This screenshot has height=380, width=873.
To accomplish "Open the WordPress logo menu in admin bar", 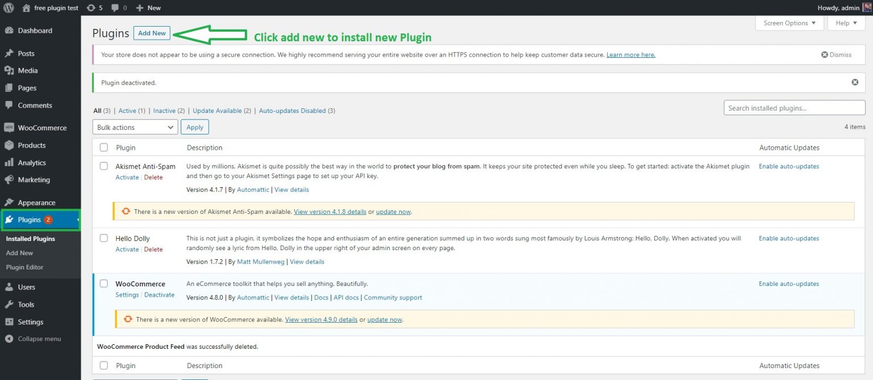I will coord(9,7).
